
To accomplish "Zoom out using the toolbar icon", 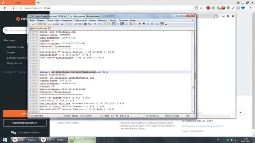I will click(99, 24).
